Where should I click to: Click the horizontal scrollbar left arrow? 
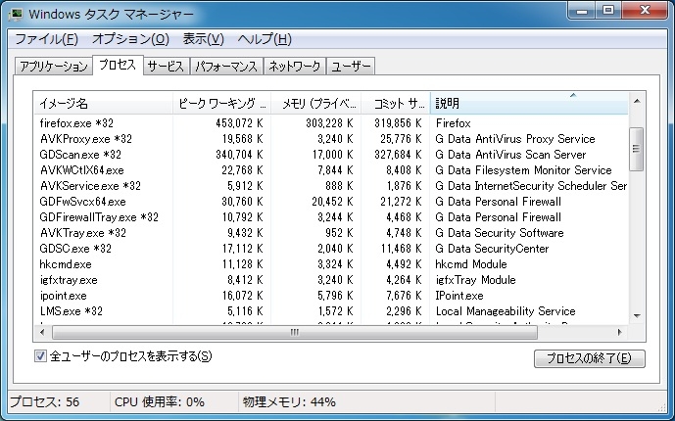42,332
